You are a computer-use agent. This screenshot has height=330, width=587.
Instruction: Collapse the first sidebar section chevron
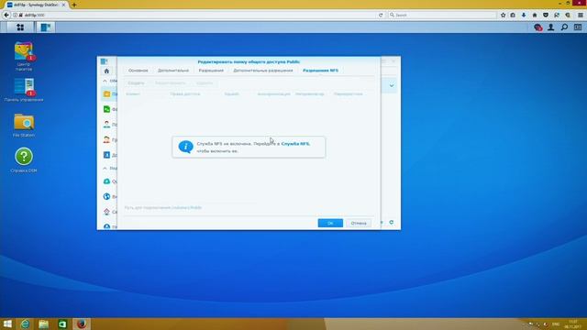[x=105, y=81]
